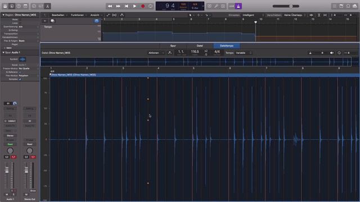Open the Mixer faders icon

(x=41, y=6)
